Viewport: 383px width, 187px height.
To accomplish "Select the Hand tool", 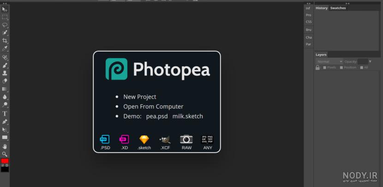I will click(x=5, y=146).
